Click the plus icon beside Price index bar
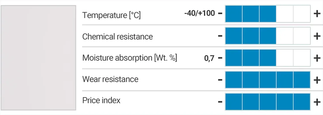This screenshot has width=323, height=115. pyautogui.click(x=317, y=101)
